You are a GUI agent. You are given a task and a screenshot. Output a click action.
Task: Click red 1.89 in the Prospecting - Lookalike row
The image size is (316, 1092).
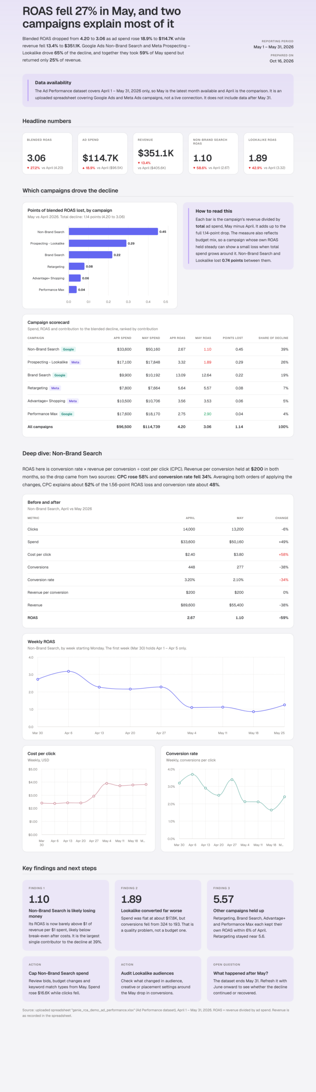click(x=207, y=362)
